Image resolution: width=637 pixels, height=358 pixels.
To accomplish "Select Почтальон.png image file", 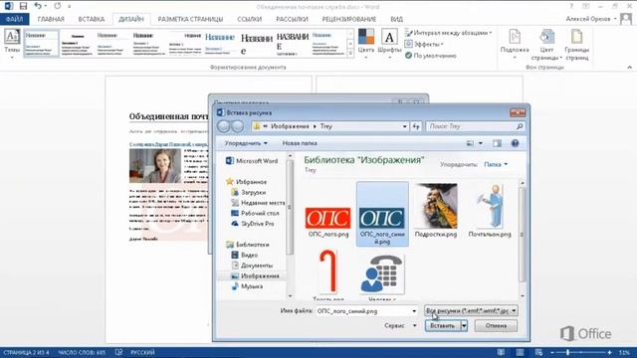I will pyautogui.click(x=490, y=211).
